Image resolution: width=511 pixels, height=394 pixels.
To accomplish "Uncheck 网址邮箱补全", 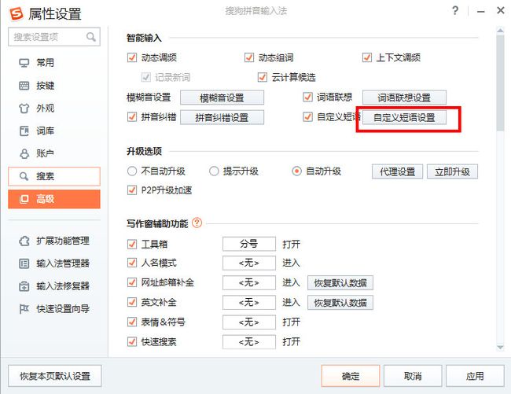I will [132, 282].
